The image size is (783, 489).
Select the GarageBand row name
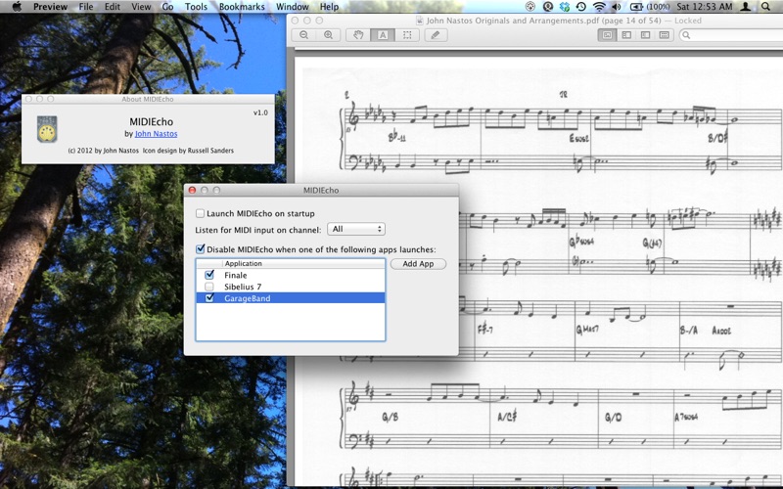point(248,298)
